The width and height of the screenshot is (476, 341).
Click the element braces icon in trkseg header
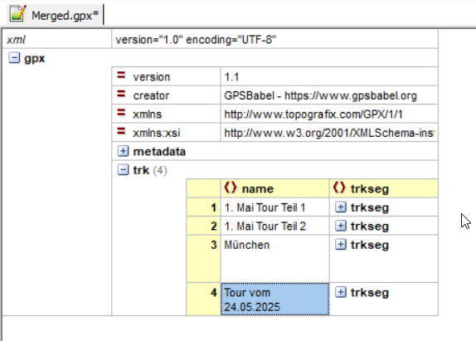[339, 188]
